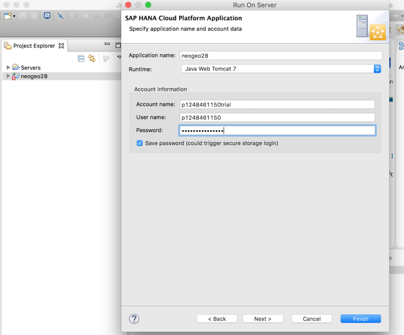The width and height of the screenshot is (404, 335).
Task: Expand the Servers folder
Action: click(8, 67)
